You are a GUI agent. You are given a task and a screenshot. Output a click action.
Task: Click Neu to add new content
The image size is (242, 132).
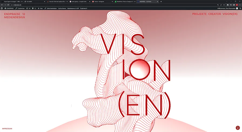[41, 8]
